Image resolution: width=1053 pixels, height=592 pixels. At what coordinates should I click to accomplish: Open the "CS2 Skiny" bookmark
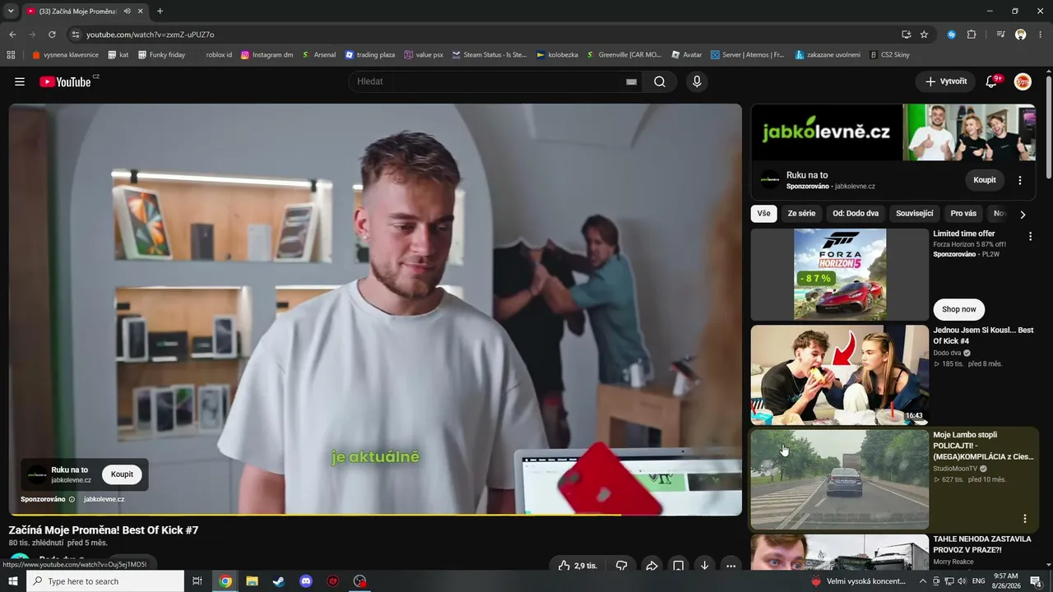point(890,55)
